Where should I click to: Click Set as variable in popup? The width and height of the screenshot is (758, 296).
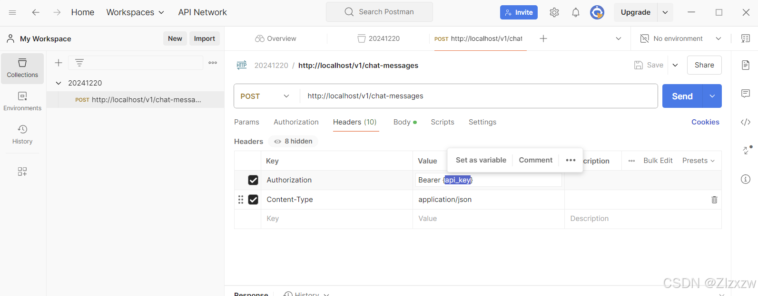(x=481, y=160)
